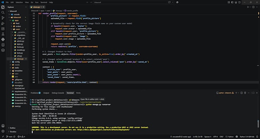This screenshot has width=260, height=139.
Task: Open manage.py in the explorer
Action: [19, 85]
